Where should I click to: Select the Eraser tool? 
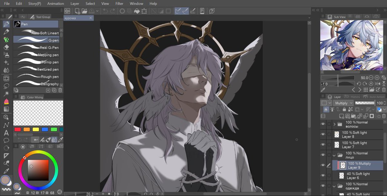(x=6, y=47)
